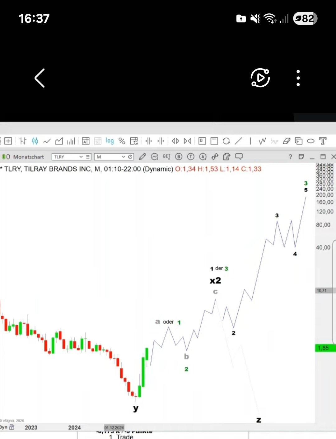
Task: Go back using the back arrow
Action: (40, 78)
